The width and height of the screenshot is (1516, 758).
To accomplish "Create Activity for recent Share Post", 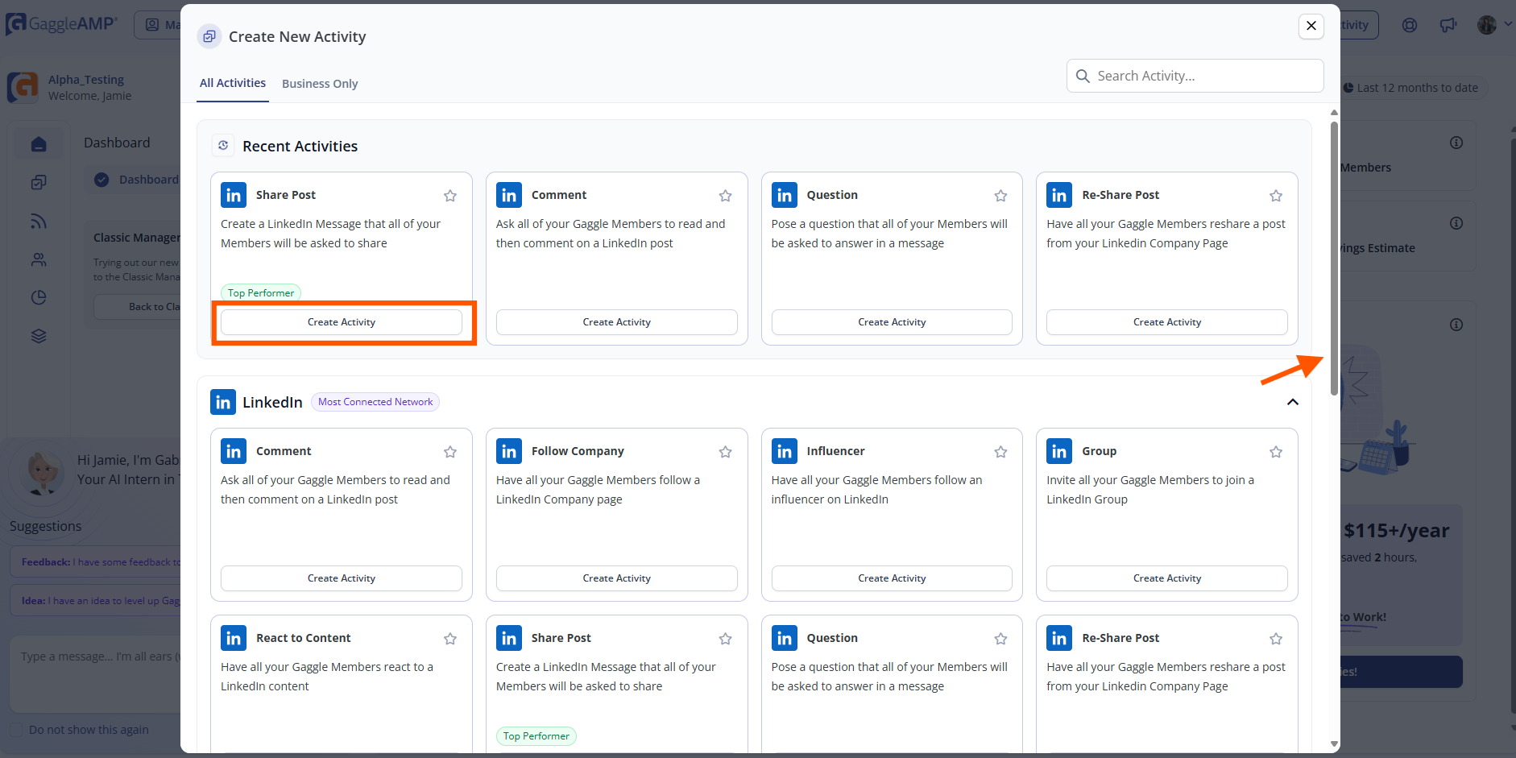I will tap(342, 322).
